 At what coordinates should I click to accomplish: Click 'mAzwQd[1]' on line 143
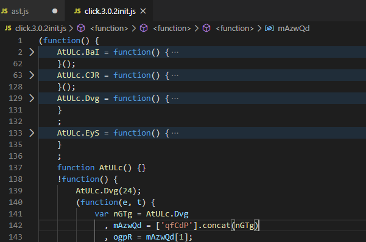pos(167,237)
